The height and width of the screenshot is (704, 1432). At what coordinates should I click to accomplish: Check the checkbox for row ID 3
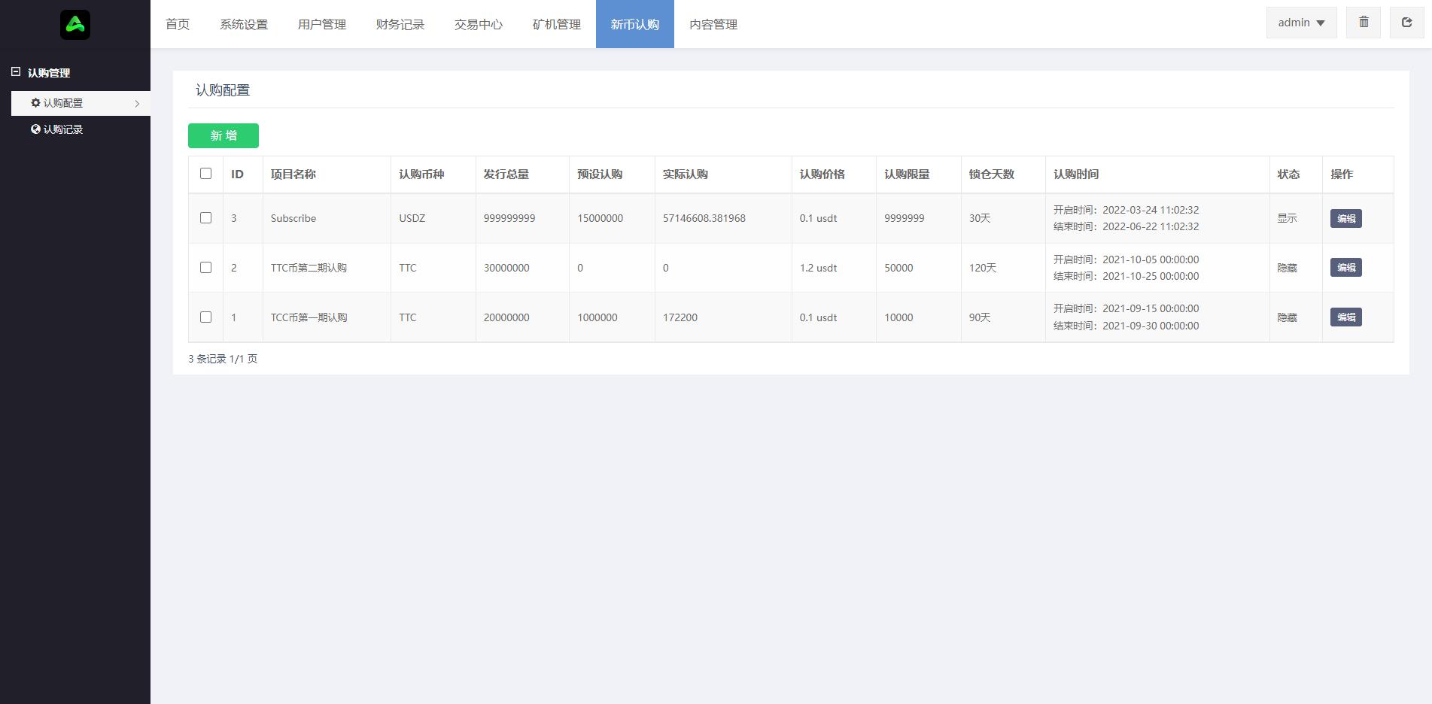pos(205,218)
